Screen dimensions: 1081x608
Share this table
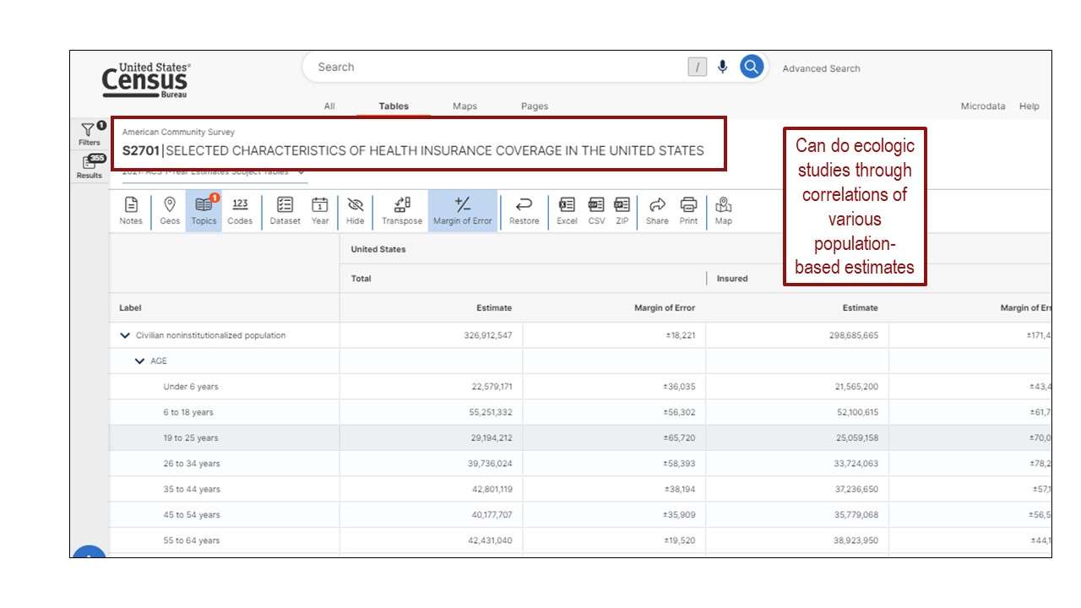click(x=657, y=209)
